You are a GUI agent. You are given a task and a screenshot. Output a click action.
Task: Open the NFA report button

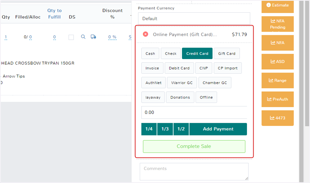[x=278, y=43]
